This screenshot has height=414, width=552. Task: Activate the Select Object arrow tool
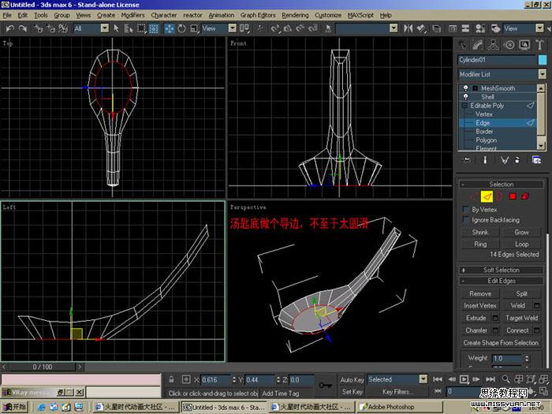pyautogui.click(x=116, y=28)
